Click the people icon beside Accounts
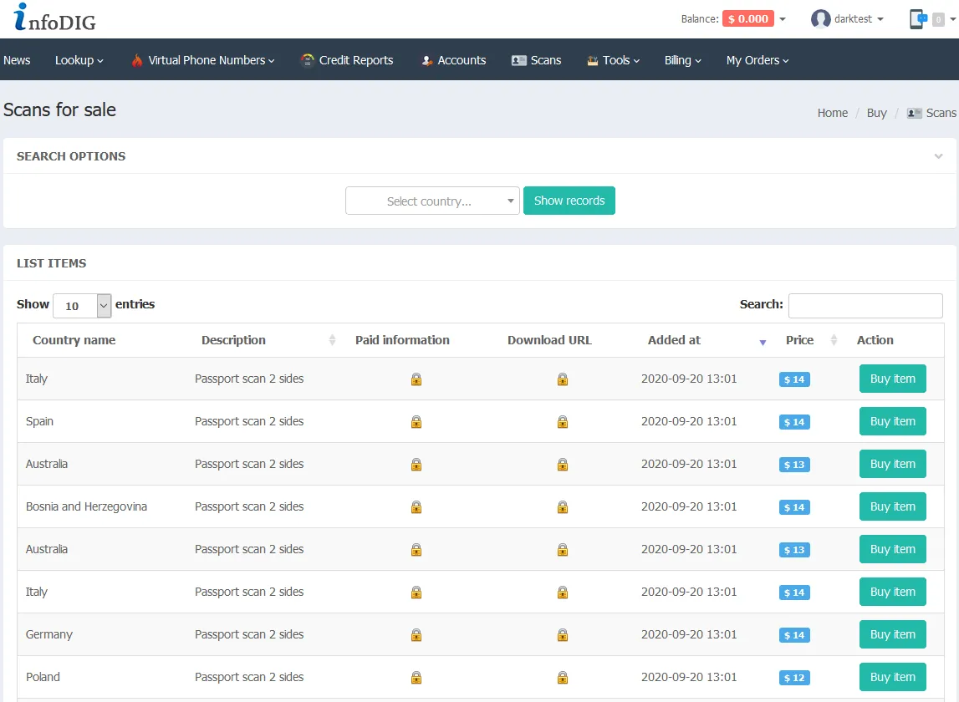The height and width of the screenshot is (702, 959). [426, 60]
